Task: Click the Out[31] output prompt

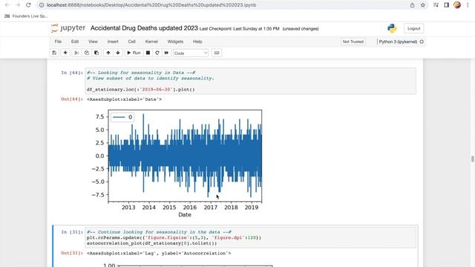Action: [71, 253]
